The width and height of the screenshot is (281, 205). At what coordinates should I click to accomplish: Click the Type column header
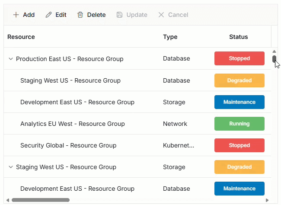coord(170,37)
